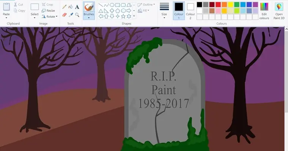Pick the green colour swatch
The image size is (288, 151).
[237, 5]
